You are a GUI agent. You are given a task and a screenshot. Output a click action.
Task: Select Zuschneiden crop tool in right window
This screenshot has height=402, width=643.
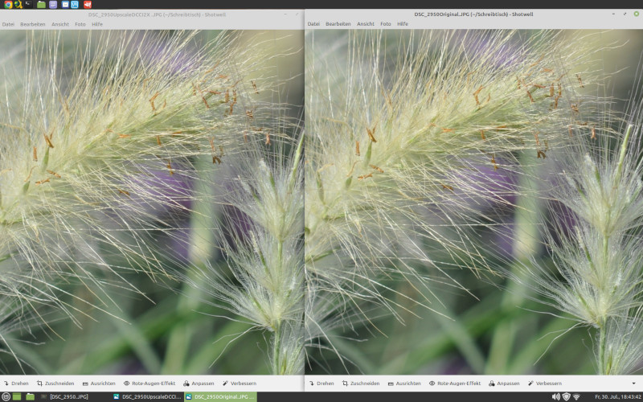coord(361,384)
